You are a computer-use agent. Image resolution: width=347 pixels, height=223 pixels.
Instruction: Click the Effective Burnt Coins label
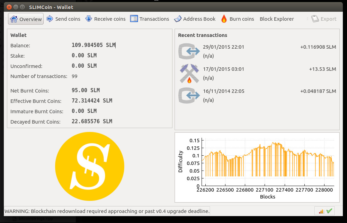tap(36, 101)
